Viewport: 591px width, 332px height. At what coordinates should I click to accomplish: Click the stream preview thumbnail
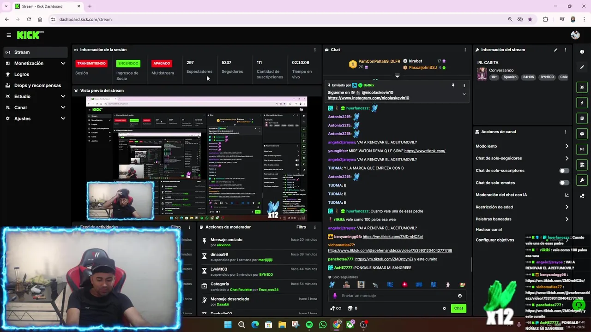(x=197, y=159)
